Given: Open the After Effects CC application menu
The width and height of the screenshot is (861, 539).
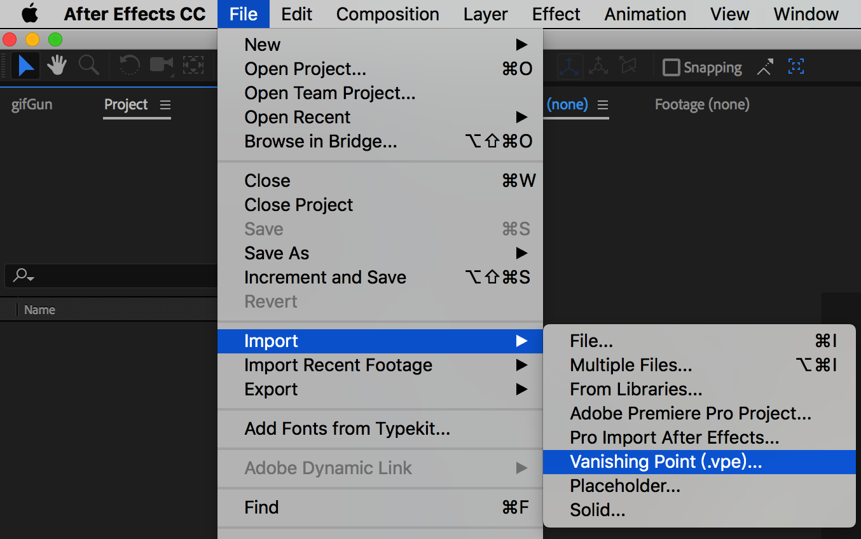Looking at the screenshot, I should pos(135,14).
